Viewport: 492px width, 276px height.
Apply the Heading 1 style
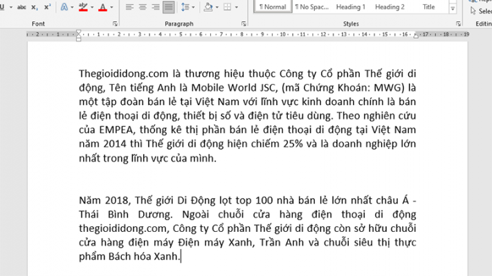pos(350,7)
